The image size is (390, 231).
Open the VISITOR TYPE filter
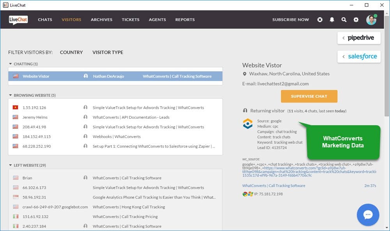click(x=108, y=52)
